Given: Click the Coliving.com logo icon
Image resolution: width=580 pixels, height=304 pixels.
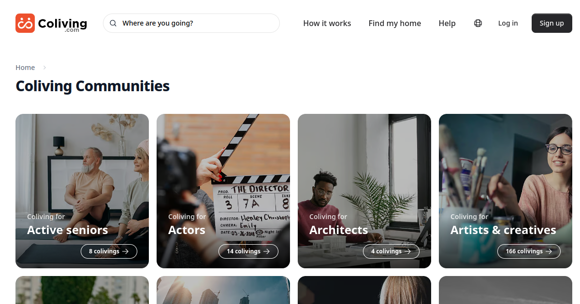Looking at the screenshot, I should coord(25,23).
